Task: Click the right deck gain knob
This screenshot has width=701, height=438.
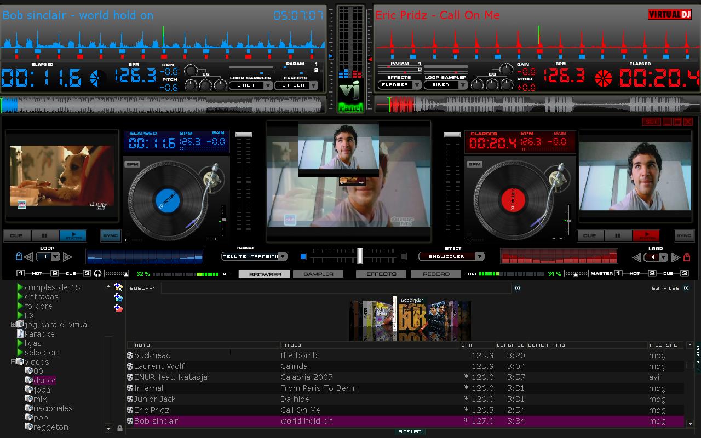Action: point(507,70)
